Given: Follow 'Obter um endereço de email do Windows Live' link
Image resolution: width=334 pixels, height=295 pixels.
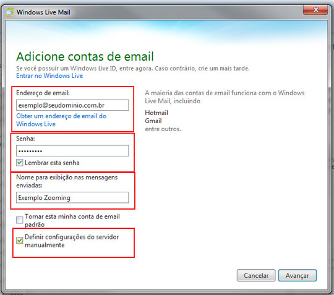Looking at the screenshot, I should pyautogui.click(x=61, y=120).
